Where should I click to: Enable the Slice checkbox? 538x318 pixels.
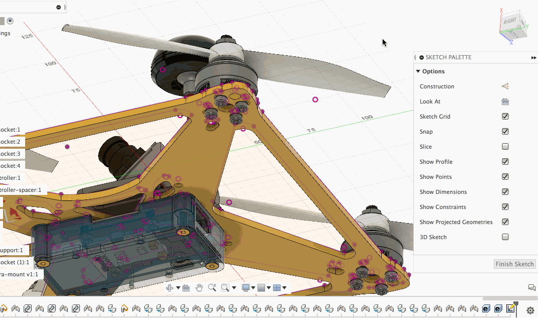point(505,147)
